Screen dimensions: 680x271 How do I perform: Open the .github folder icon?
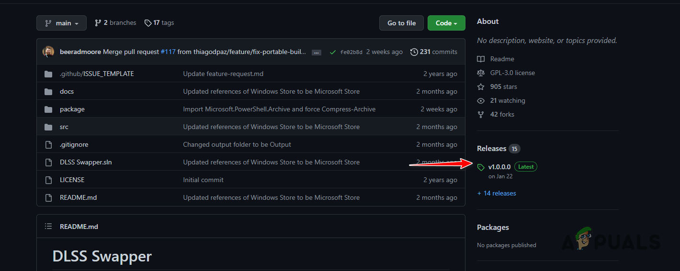pyautogui.click(x=48, y=74)
